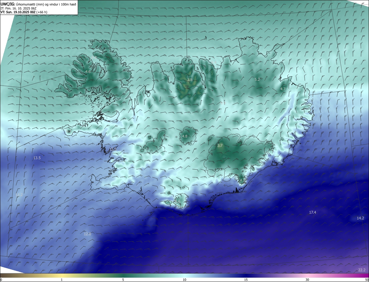Screen dimensions: 369x282
Task: Click the UWC/IG Úrkomumætti title line
Action: click(x=38, y=4)
